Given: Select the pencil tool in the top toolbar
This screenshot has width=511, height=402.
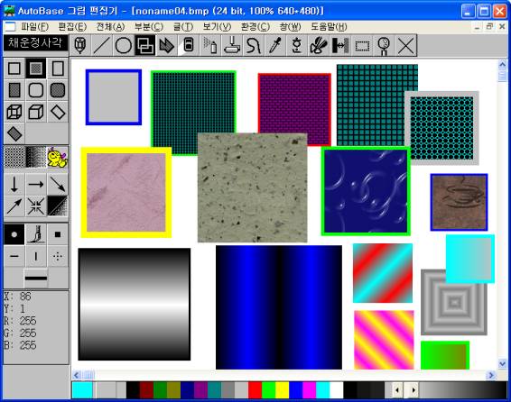Looking at the screenshot, I should click(80, 45).
